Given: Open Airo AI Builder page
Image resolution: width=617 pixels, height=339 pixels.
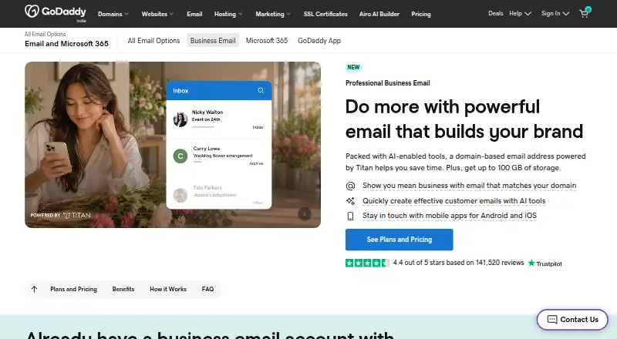Looking at the screenshot, I should (379, 14).
